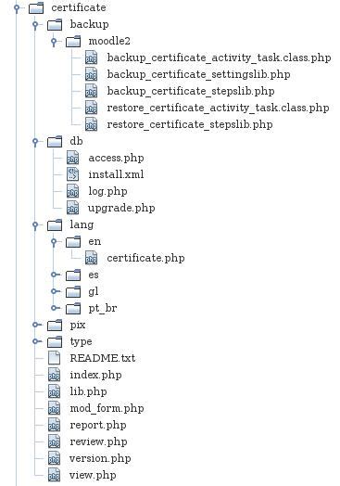Viewport: 340px width, 486px height.
Task: Expand the type folder
Action: [x=36, y=341]
